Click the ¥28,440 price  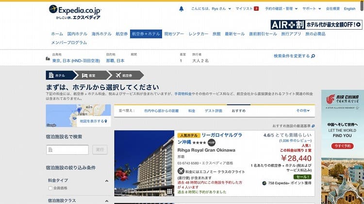pyautogui.click(x=296, y=158)
